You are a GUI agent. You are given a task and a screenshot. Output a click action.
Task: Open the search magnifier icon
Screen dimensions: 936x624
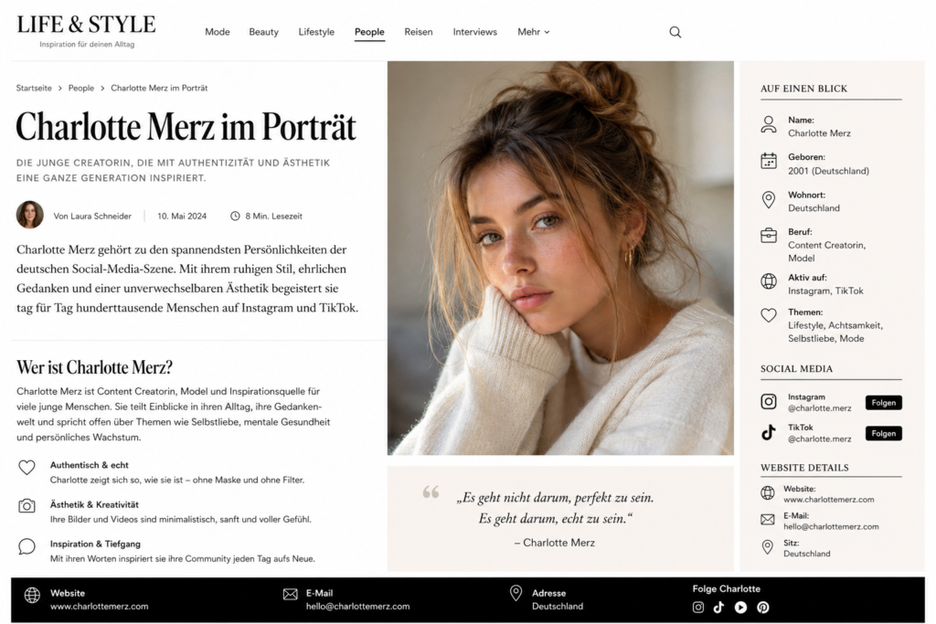[675, 32]
